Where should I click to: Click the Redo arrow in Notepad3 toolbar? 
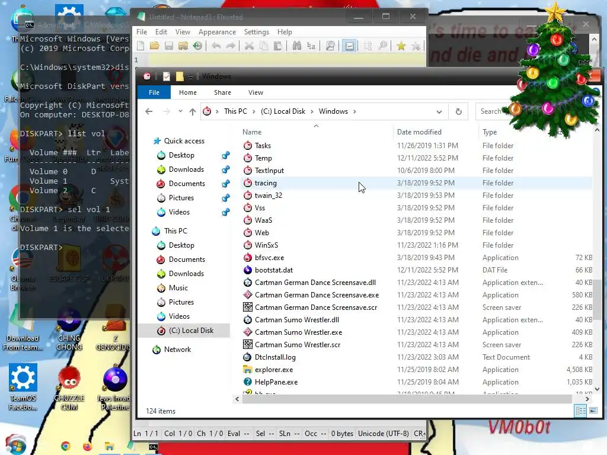(x=231, y=46)
